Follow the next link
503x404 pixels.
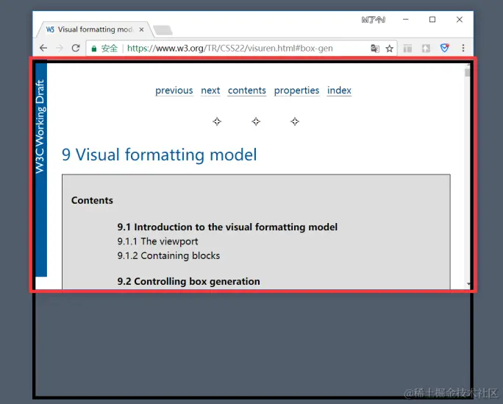click(x=210, y=91)
